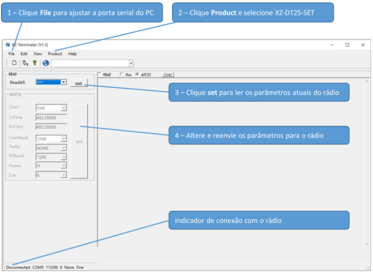Click the globe icon in the toolbar

point(46,63)
